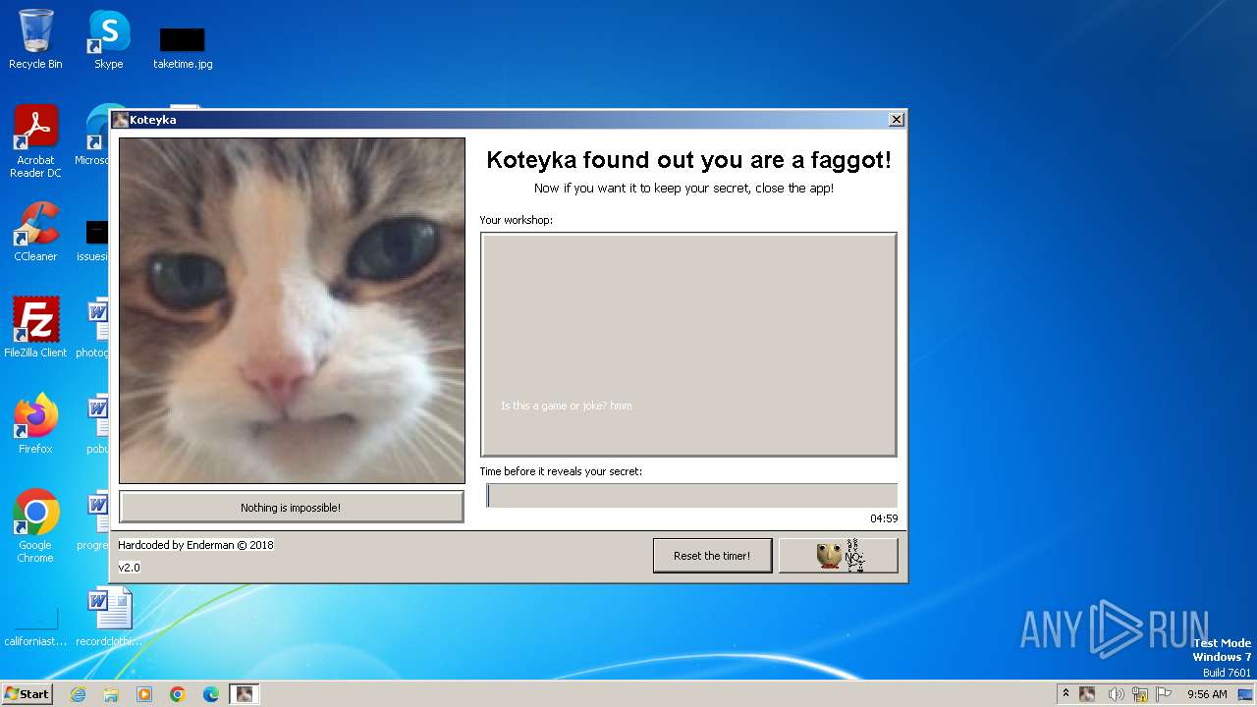Screen dimensions: 1257x707
Task: Click the Koteyka found out headline
Action: pyautogui.click(x=689, y=160)
